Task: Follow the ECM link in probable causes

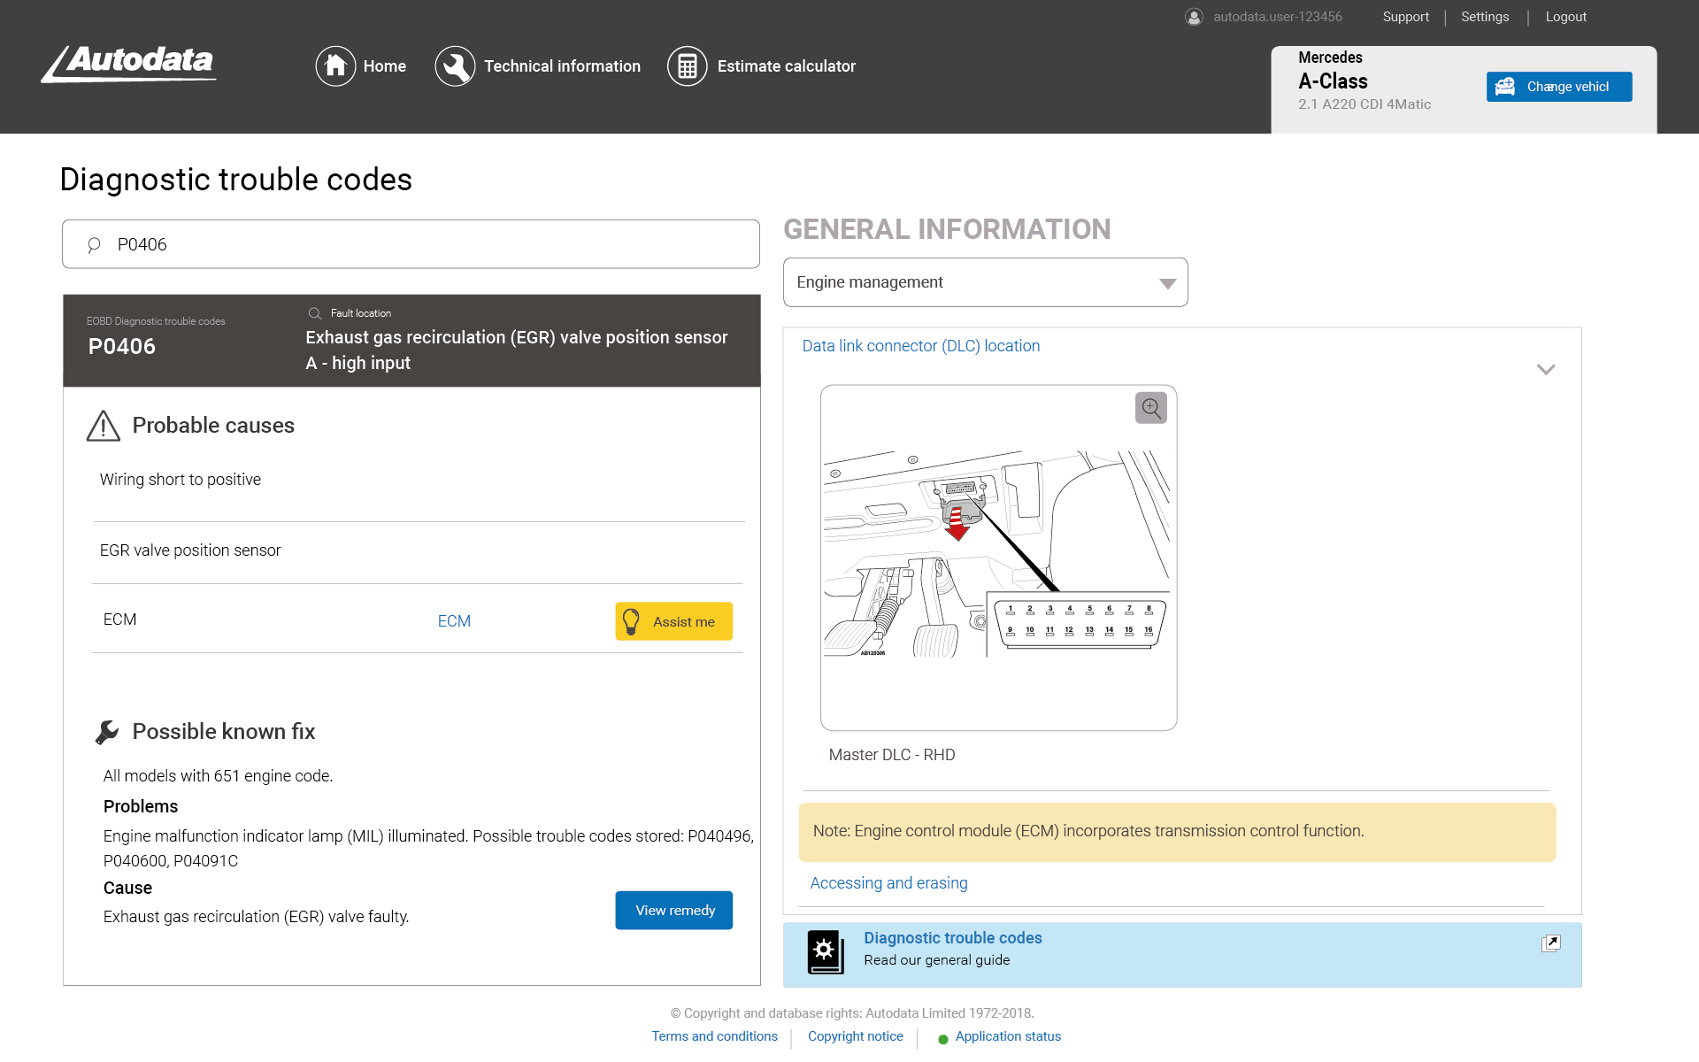Action: [x=454, y=620]
